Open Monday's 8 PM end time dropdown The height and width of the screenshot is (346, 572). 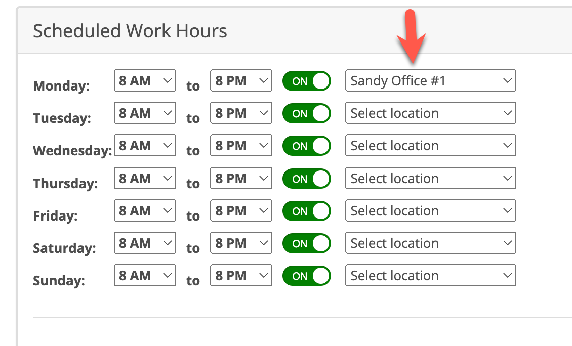coord(241,80)
